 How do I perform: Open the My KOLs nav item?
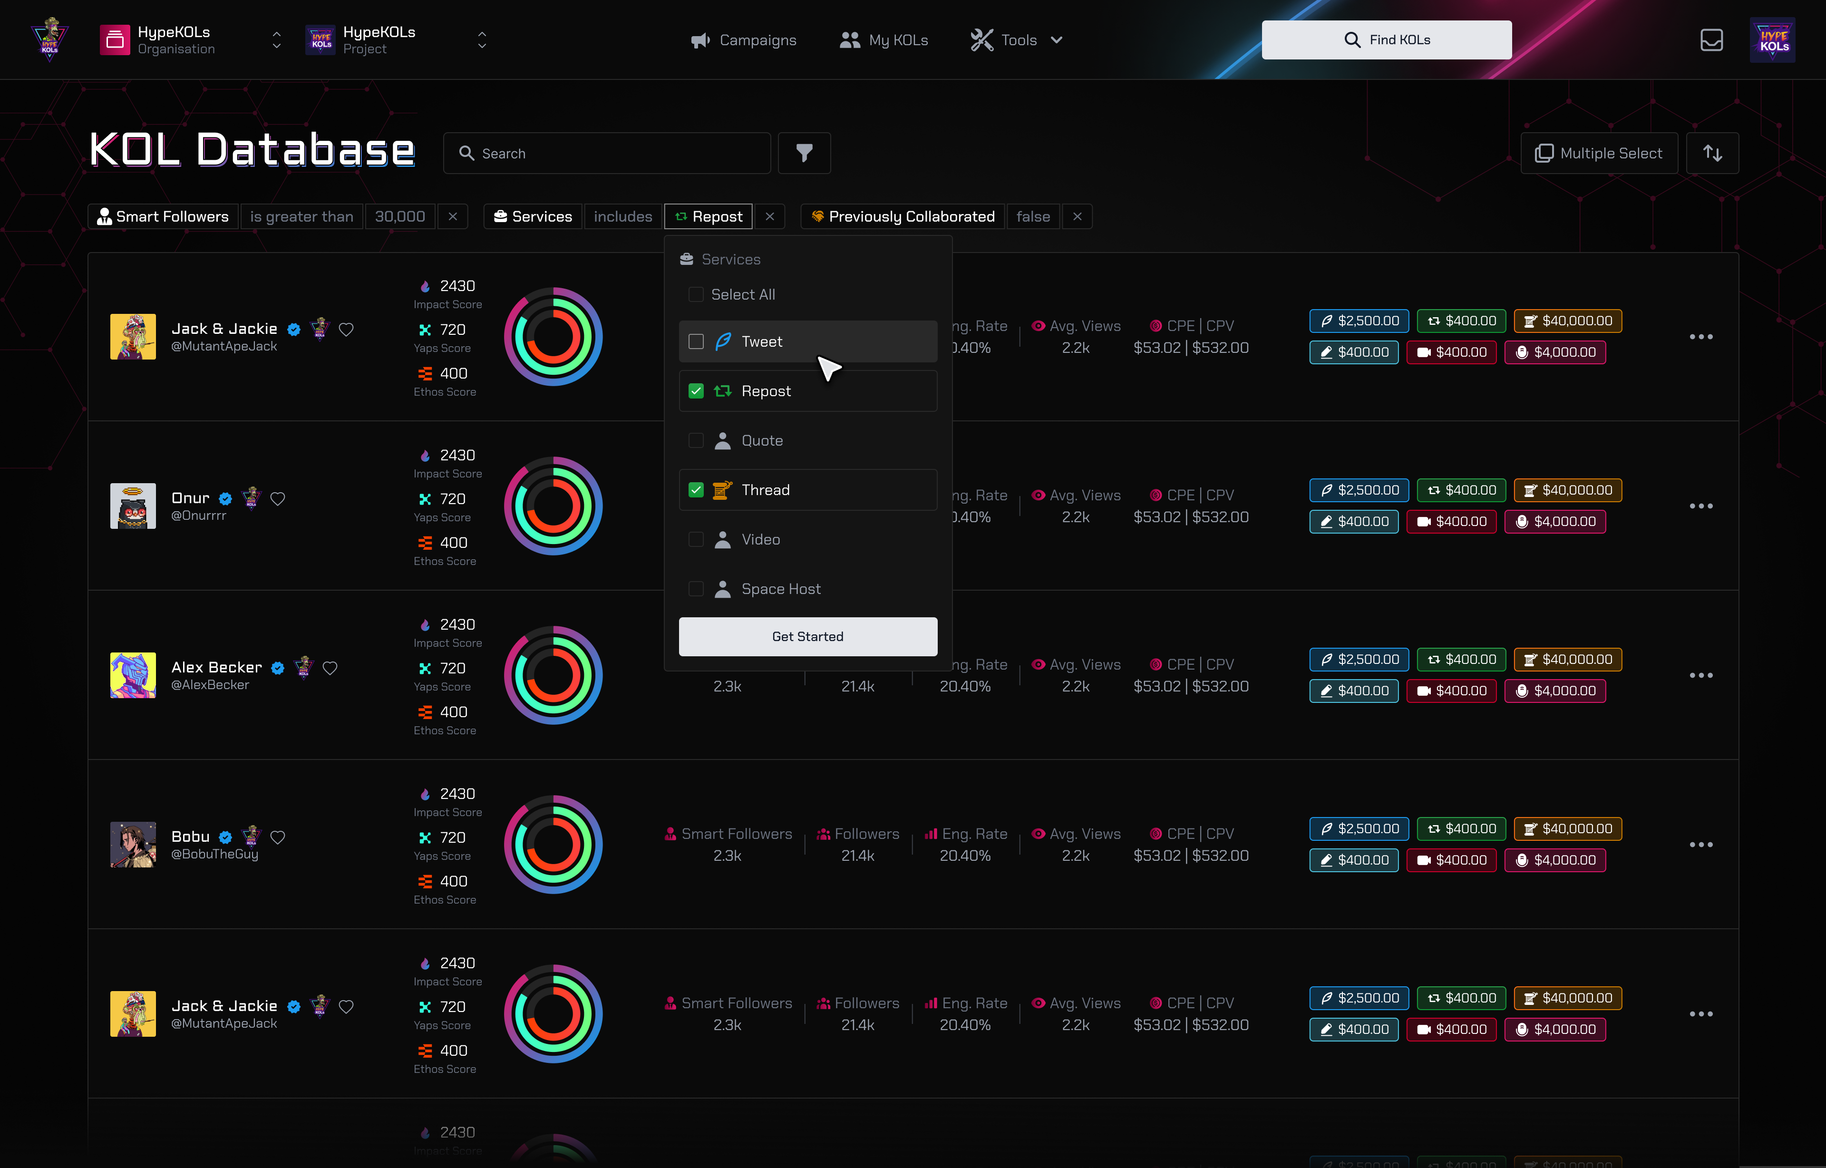pos(884,39)
